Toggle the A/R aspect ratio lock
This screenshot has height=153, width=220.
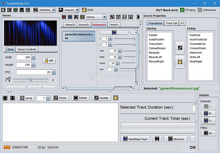coord(49,61)
